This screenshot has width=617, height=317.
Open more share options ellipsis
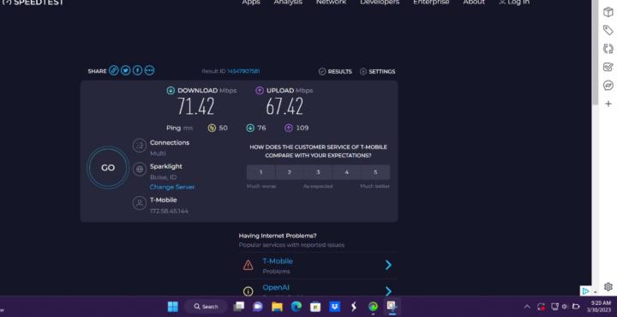tap(149, 70)
